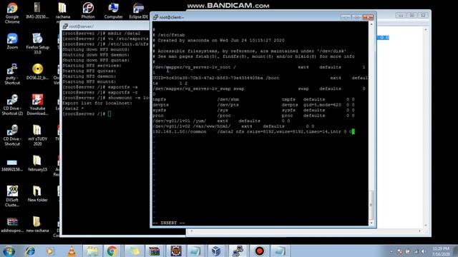
Task: Open the clock showing 11:29 PM
Action: click(441, 251)
